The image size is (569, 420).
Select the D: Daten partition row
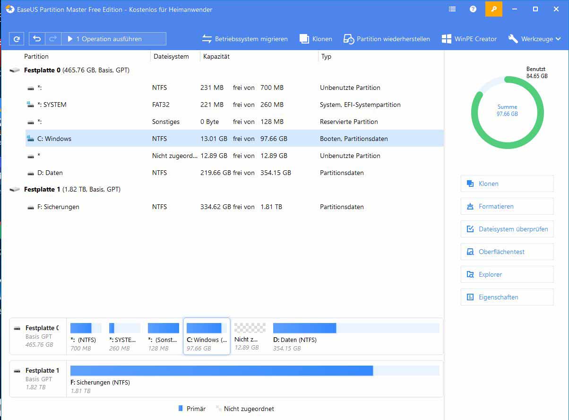coord(234,173)
